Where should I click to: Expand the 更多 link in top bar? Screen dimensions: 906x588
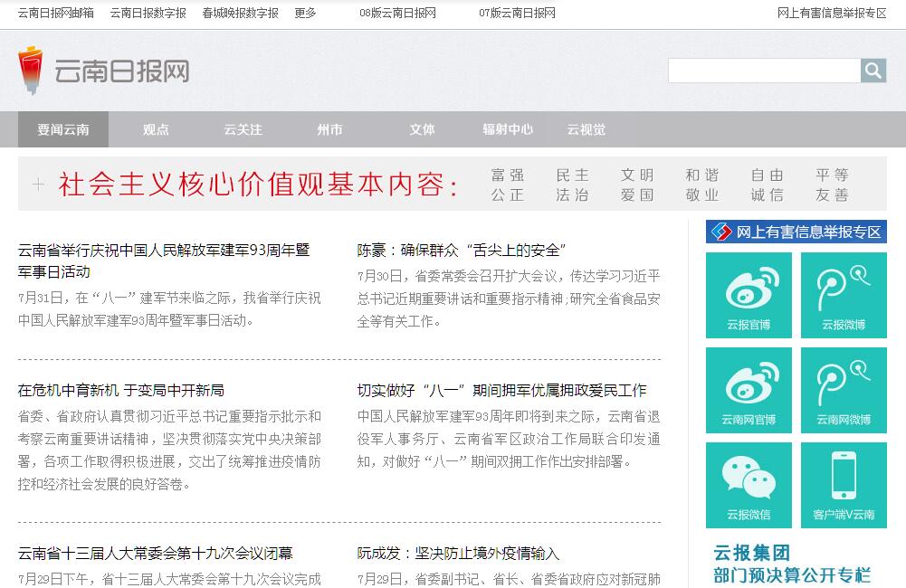point(305,13)
